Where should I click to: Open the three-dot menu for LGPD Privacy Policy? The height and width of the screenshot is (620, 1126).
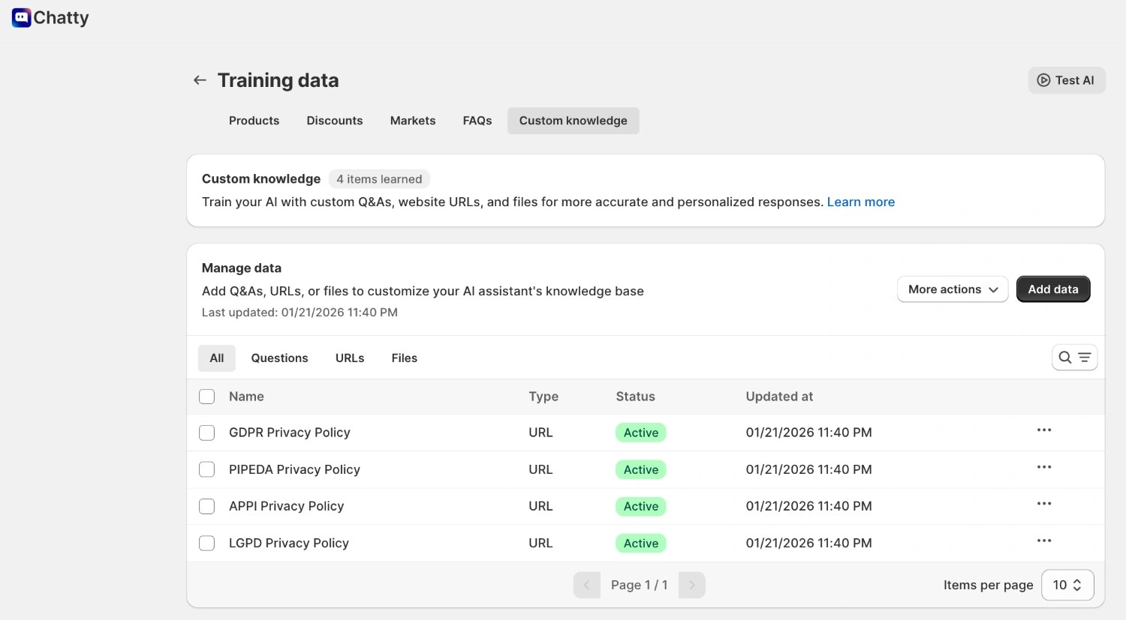click(1043, 541)
